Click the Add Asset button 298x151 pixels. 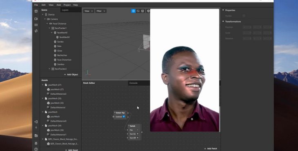[71, 150]
